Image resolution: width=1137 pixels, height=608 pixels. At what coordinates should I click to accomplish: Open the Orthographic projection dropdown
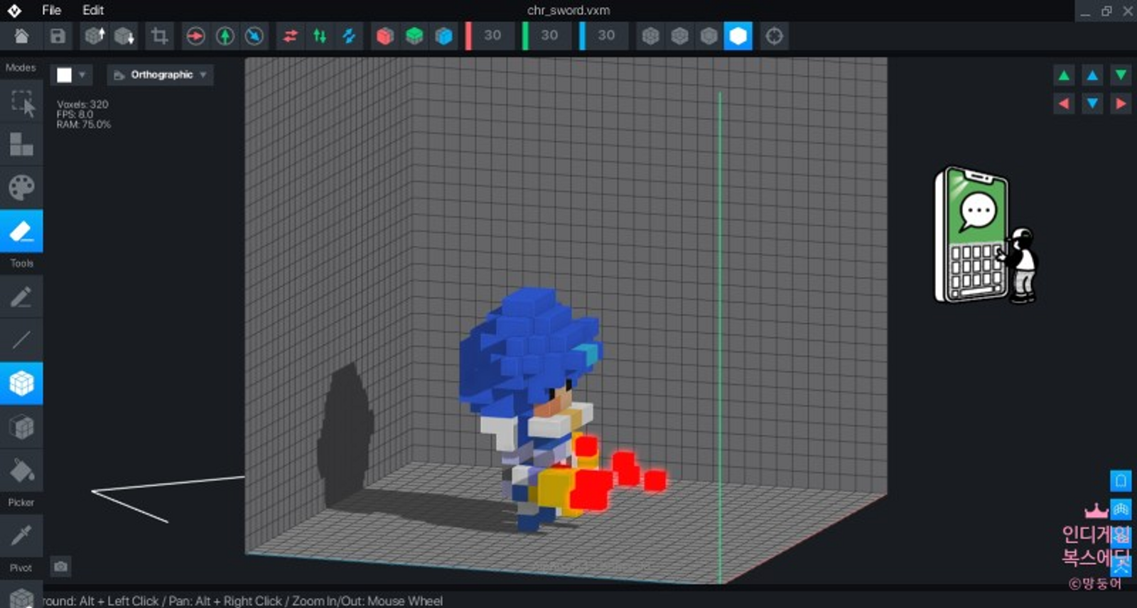pyautogui.click(x=160, y=75)
